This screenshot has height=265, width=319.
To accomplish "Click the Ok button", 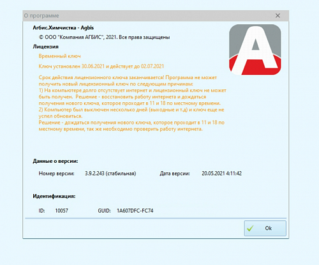I will [265, 228].
